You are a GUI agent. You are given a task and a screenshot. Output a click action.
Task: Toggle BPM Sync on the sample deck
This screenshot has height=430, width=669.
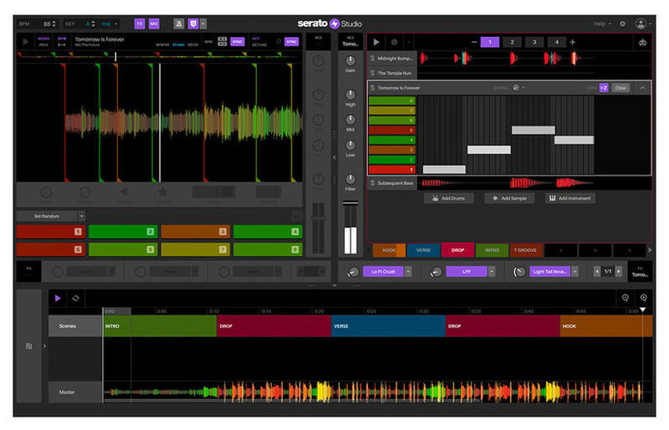pos(237,41)
